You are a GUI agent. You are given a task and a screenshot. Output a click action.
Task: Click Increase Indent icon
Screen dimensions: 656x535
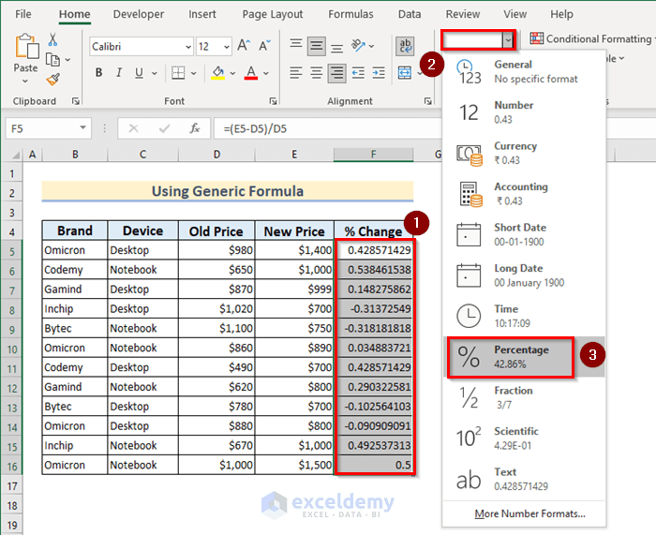379,73
